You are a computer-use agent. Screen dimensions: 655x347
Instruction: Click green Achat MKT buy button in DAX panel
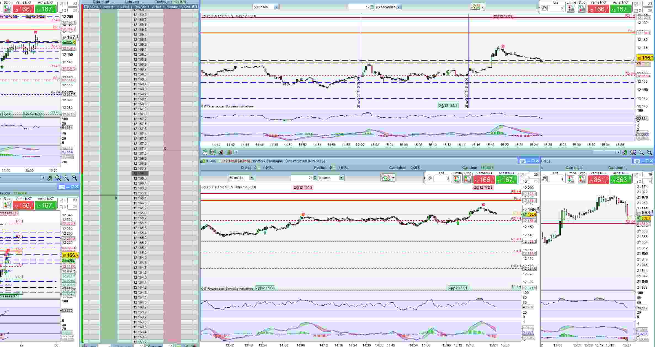coord(506,180)
